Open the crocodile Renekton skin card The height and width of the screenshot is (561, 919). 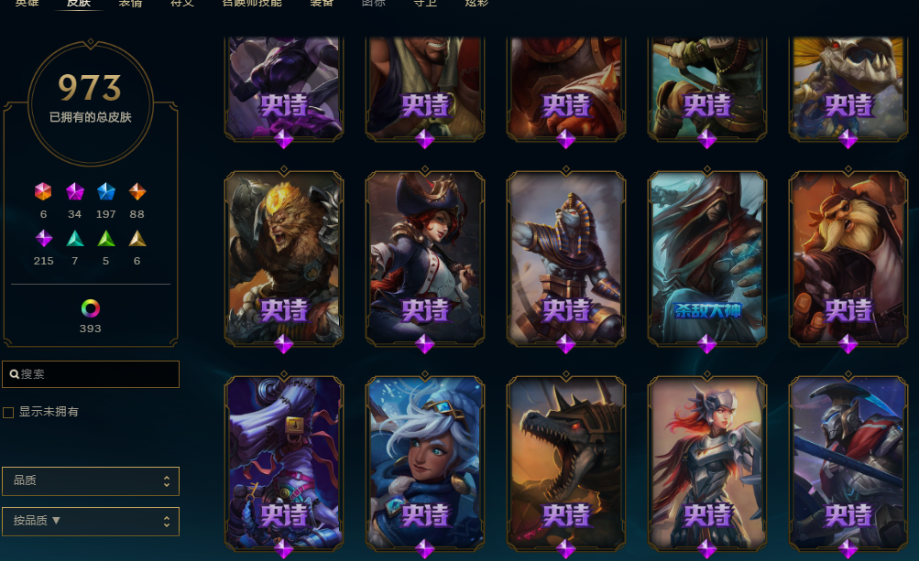566,463
